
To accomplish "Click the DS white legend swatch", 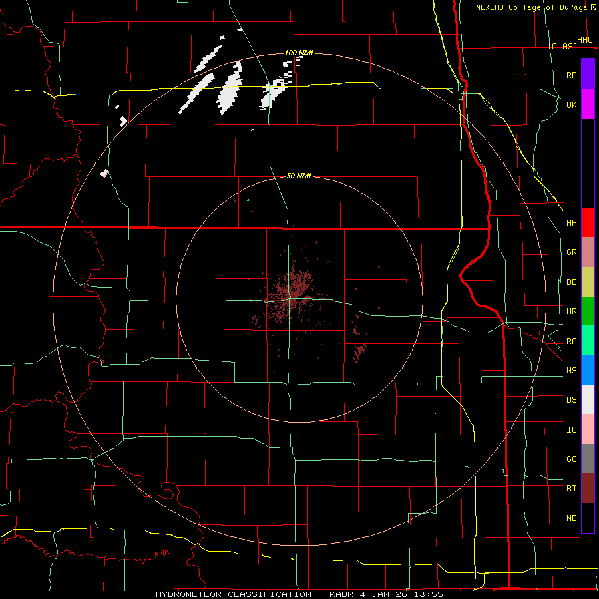I will coord(588,399).
